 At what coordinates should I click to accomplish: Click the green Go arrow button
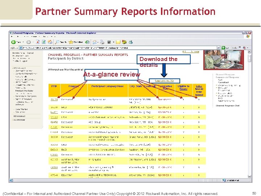click(x=223, y=48)
